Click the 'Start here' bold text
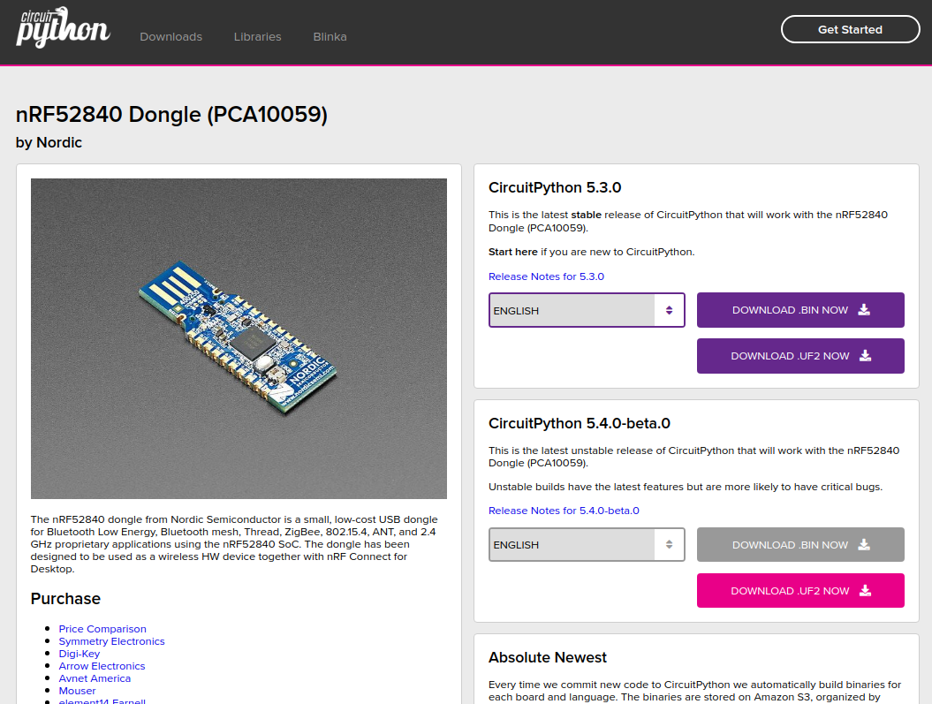Screen dimensions: 932x704 pos(513,252)
